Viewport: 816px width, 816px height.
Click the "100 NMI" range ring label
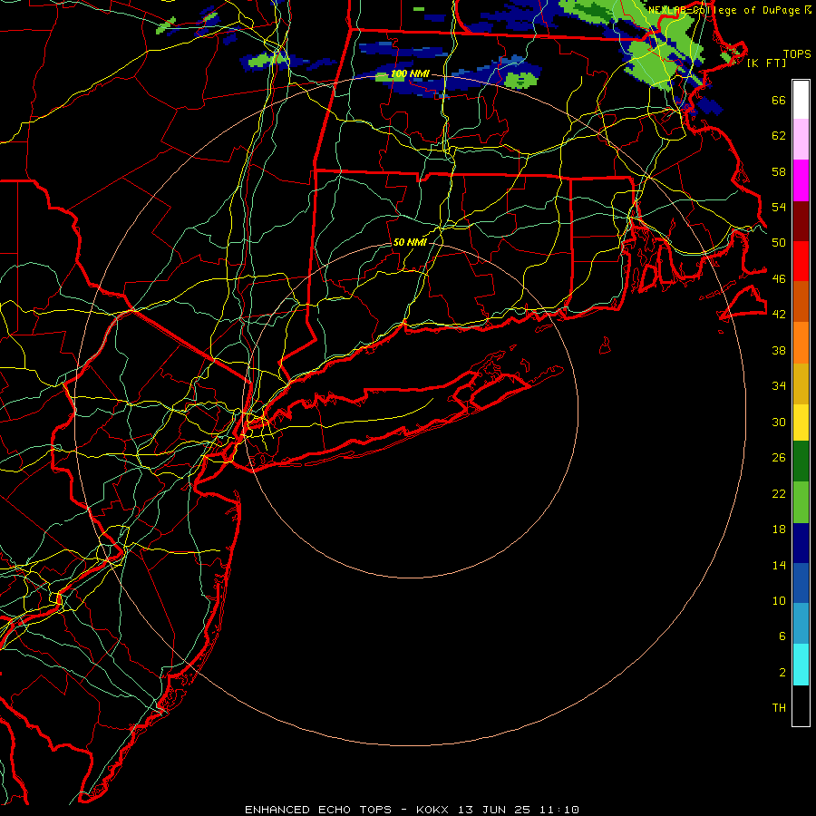(410, 74)
